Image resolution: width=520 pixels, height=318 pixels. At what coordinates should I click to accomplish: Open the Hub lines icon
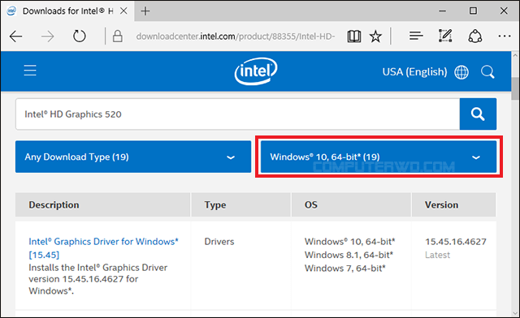coord(416,36)
